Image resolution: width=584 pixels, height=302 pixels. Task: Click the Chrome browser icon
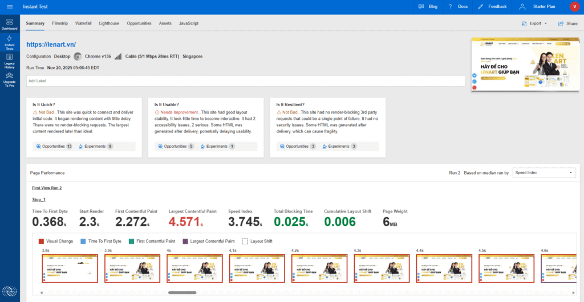[78, 57]
